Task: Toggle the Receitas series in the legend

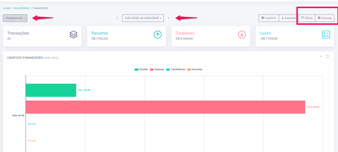Action: pos(141,69)
